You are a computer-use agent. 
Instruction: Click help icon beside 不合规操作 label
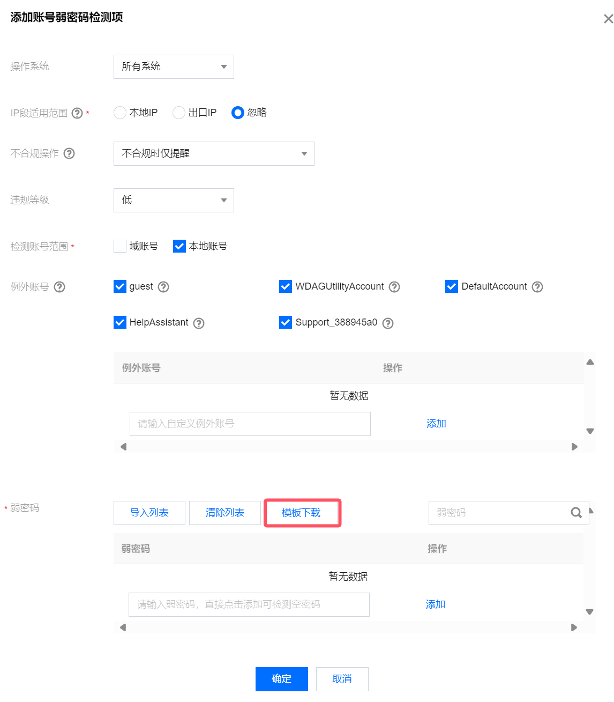(x=69, y=153)
